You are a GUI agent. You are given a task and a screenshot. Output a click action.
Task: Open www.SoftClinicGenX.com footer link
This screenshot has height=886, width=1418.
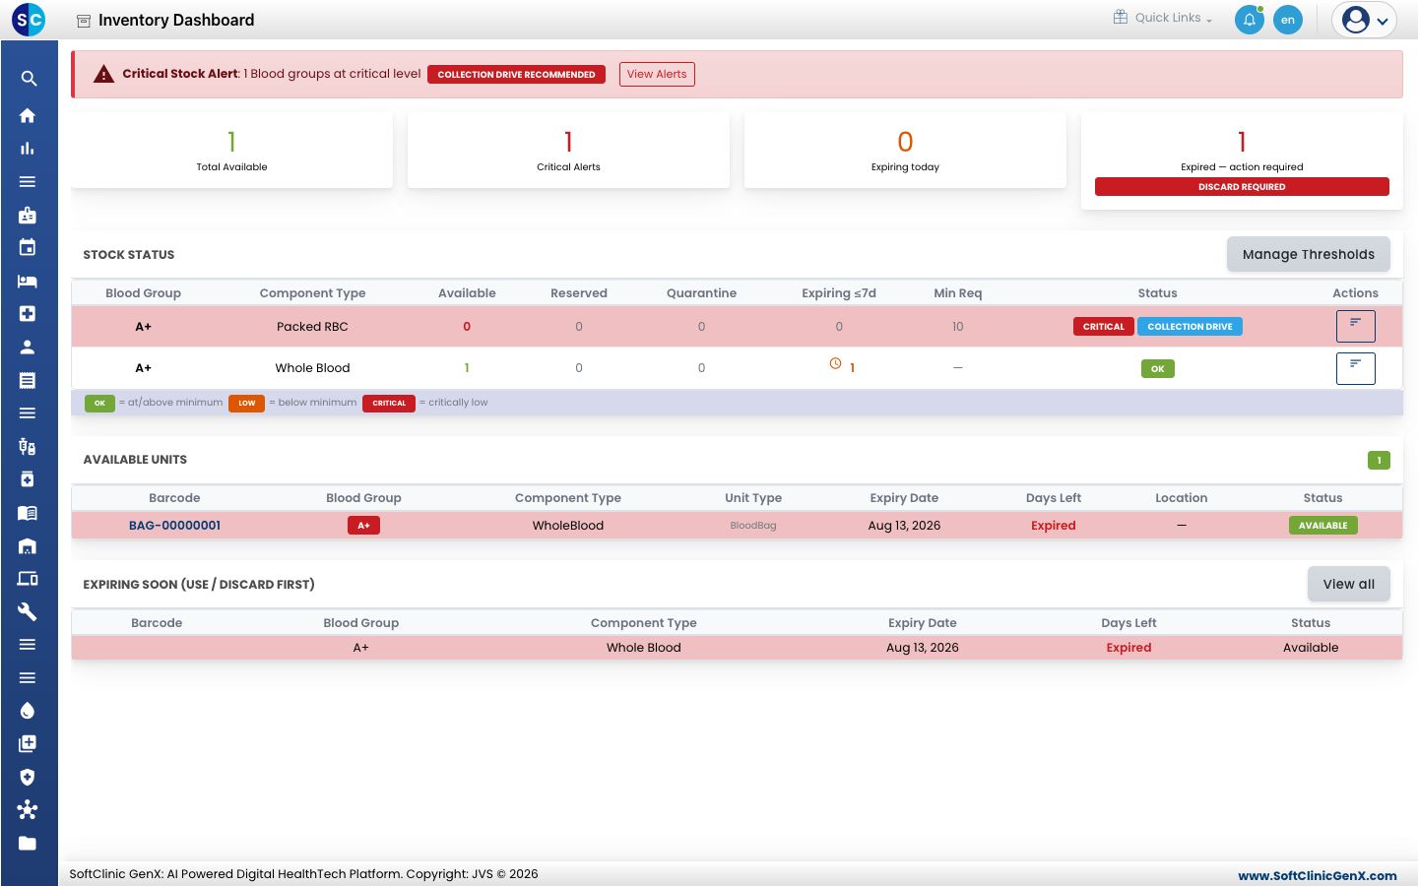[x=1317, y=875]
